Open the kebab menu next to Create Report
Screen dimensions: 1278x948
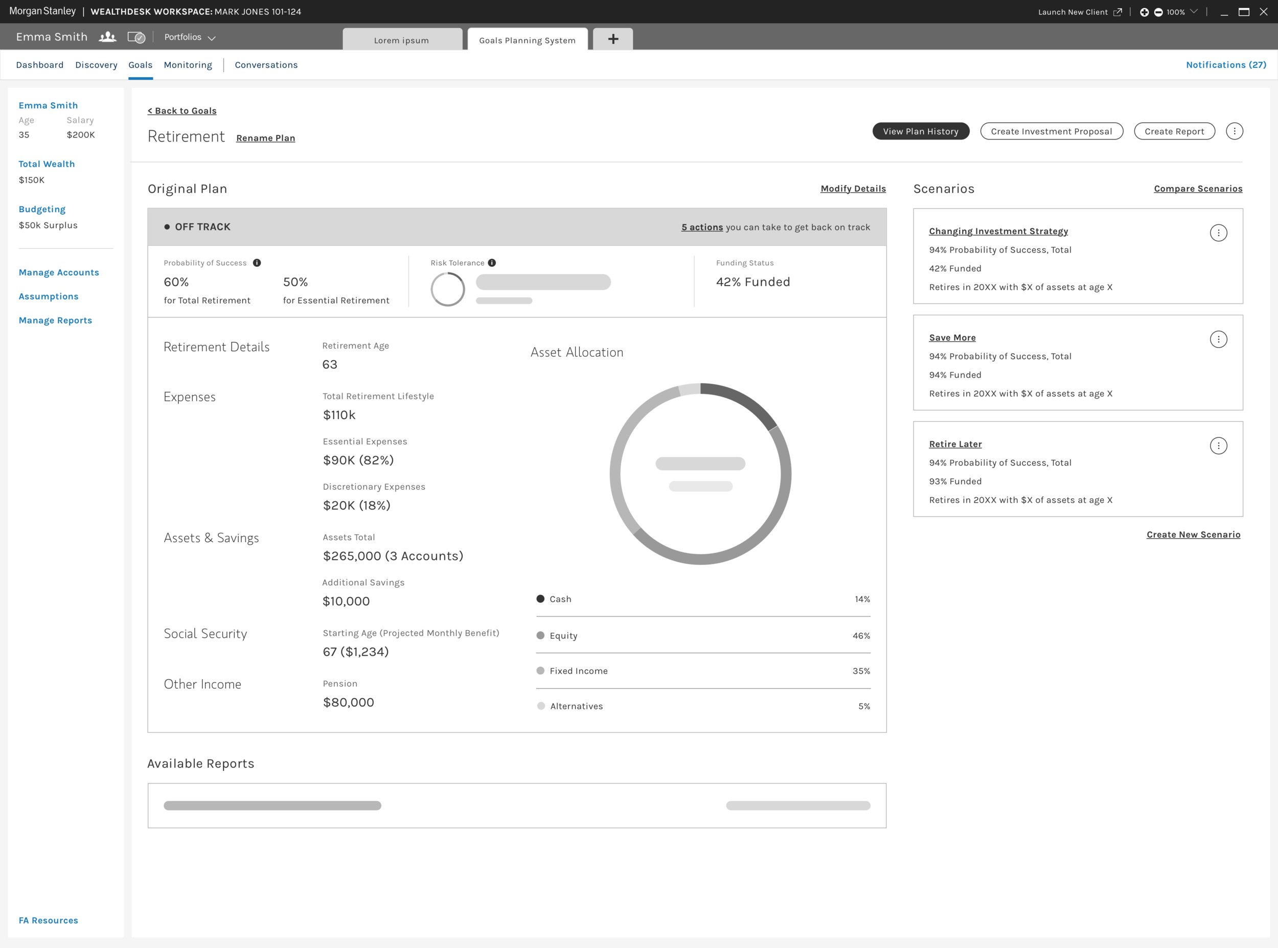pos(1235,131)
